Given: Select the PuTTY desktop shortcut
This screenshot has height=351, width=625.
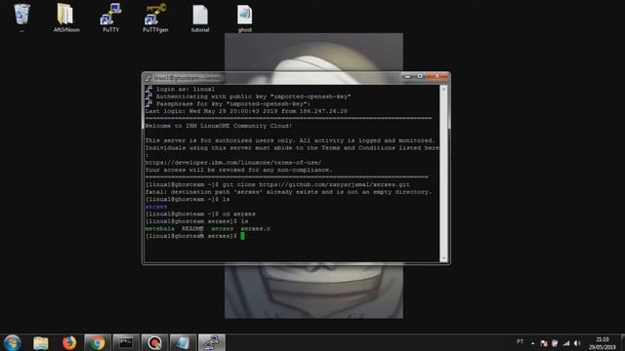Looking at the screenshot, I should click(110, 18).
